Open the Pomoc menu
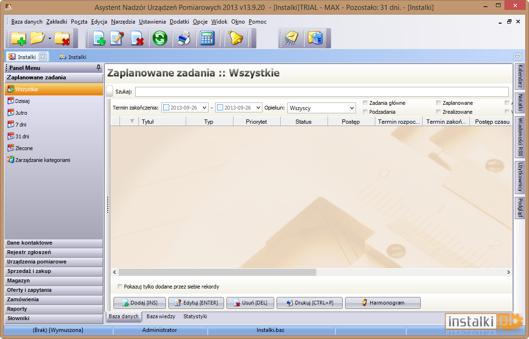 point(258,22)
